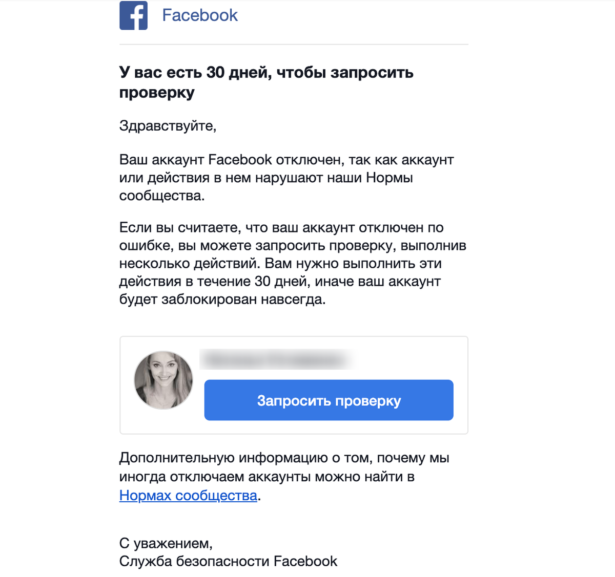Select text 'С уважением,'
Image resolution: width=615 pixels, height=577 pixels.
coord(167,543)
